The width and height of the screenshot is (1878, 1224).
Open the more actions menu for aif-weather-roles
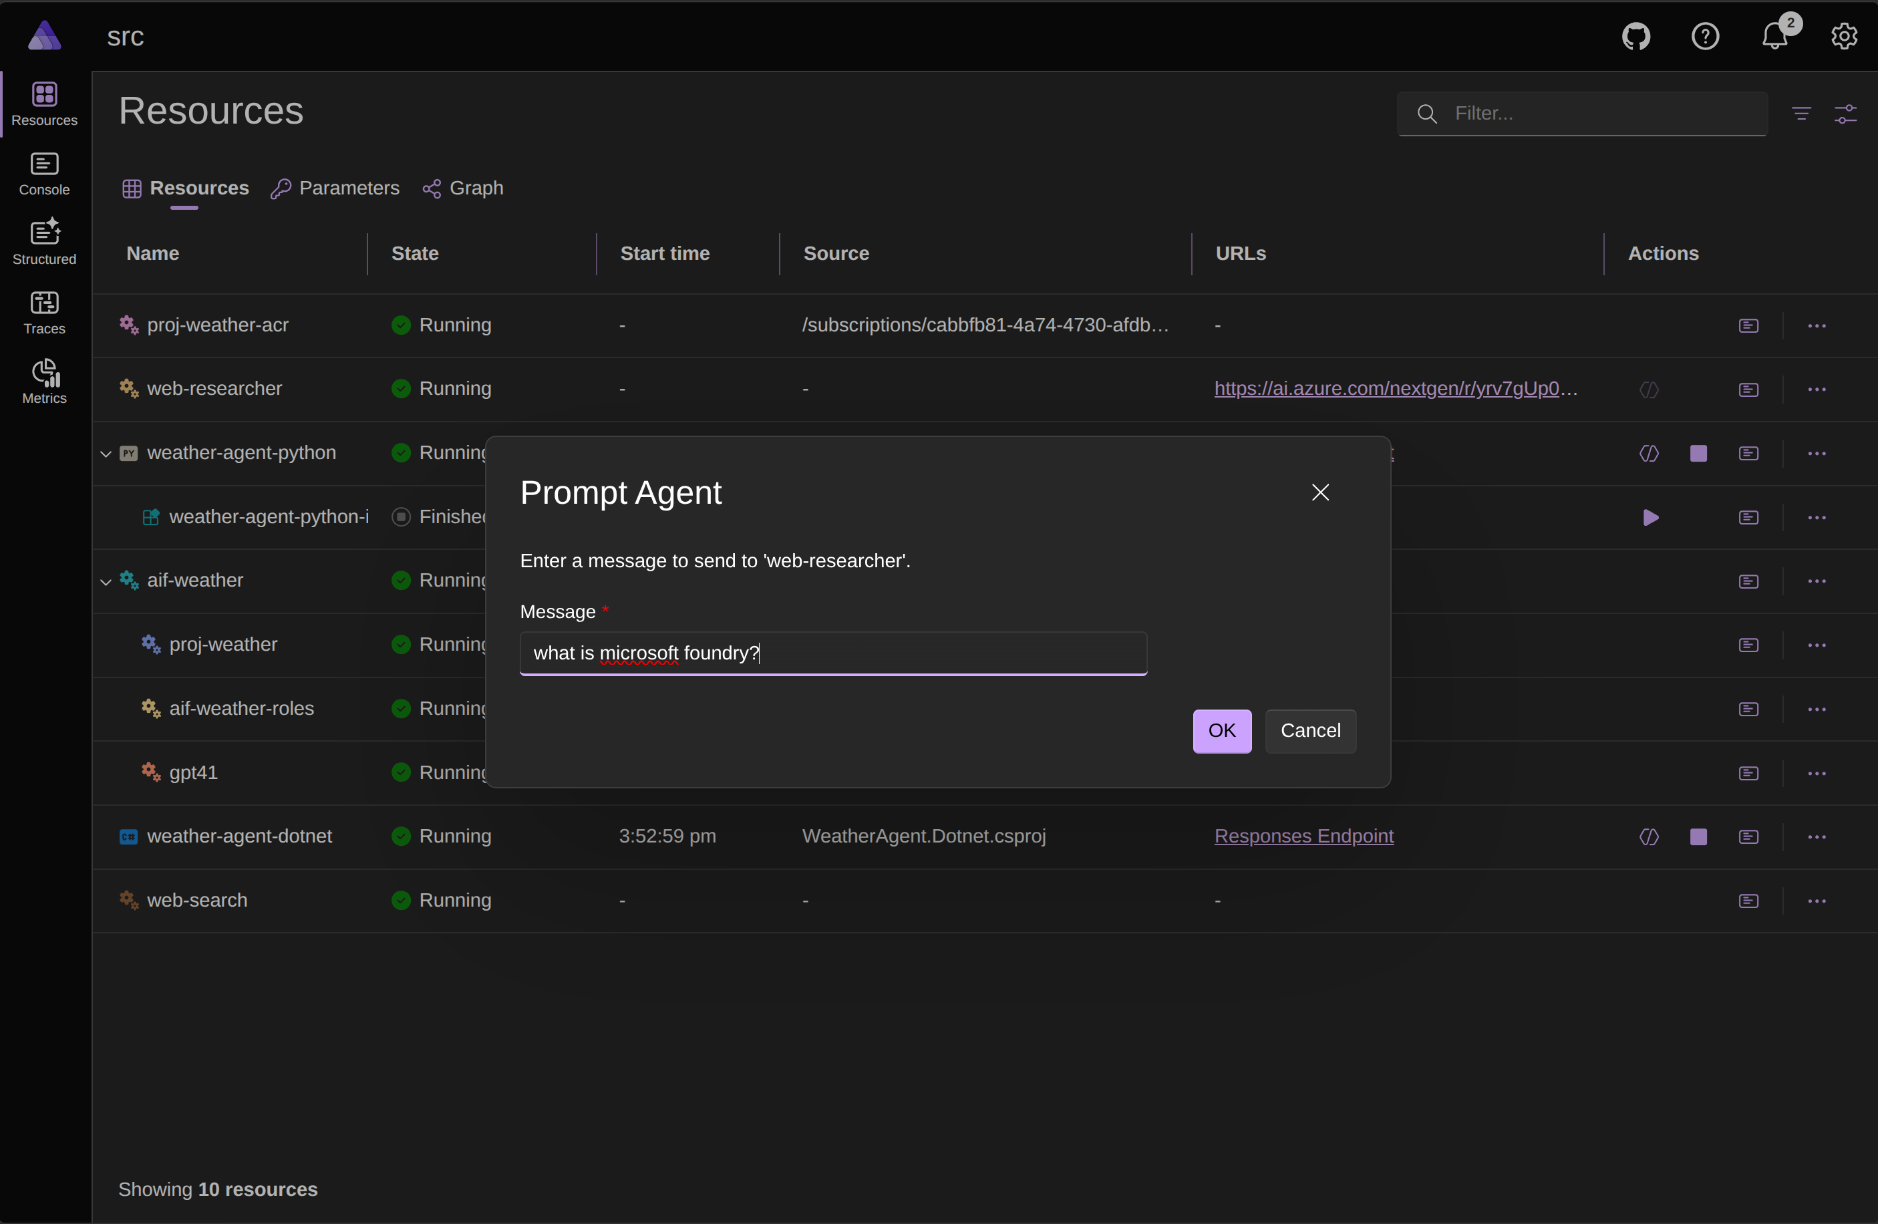1817,710
